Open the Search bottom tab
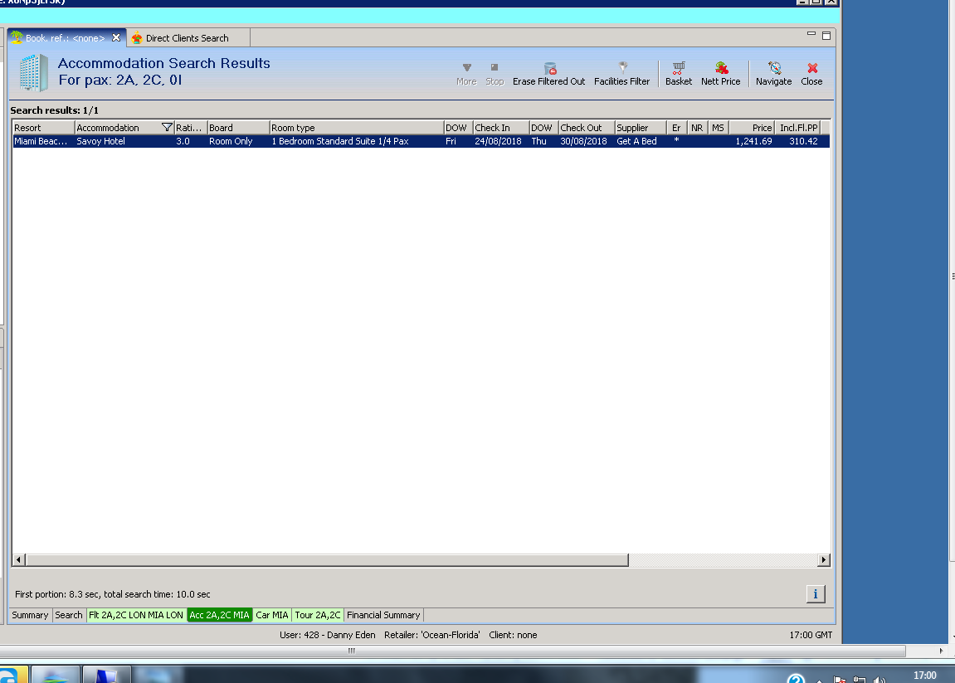The width and height of the screenshot is (955, 683). coord(69,615)
